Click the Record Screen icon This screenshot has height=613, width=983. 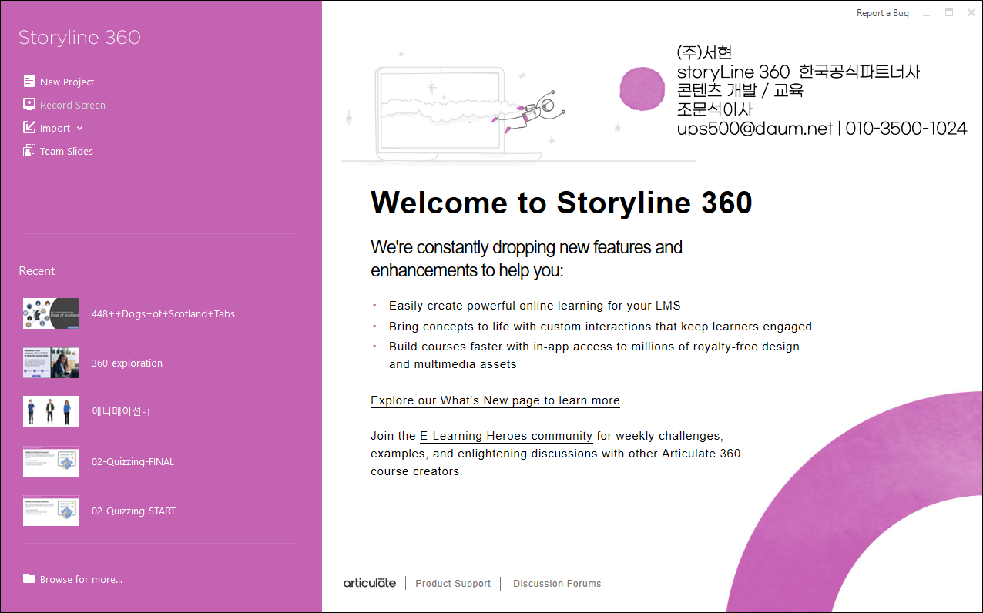click(x=29, y=105)
